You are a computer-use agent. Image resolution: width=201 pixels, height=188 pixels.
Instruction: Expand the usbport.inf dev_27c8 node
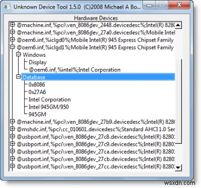(x=12, y=136)
